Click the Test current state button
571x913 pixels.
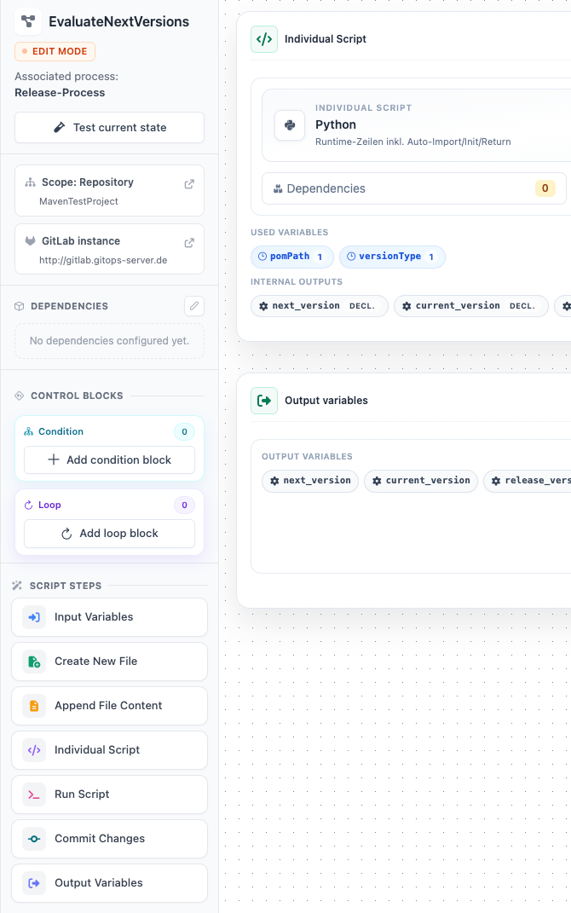(x=109, y=128)
